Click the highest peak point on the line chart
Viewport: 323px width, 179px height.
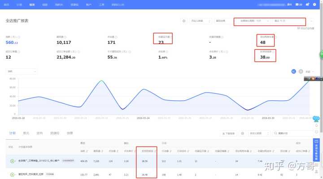click(102, 81)
